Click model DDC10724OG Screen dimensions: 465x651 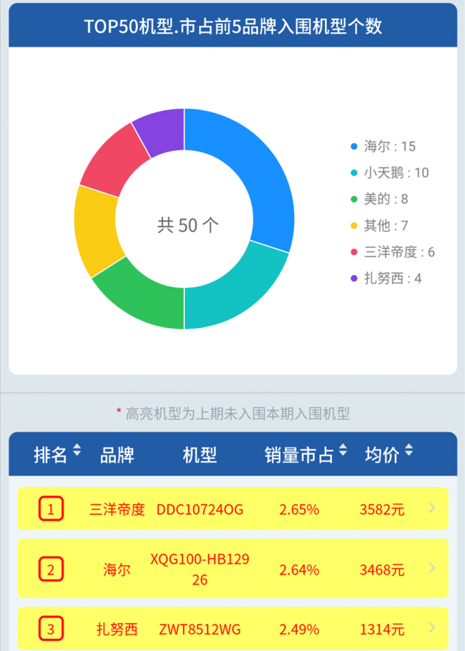[x=200, y=509]
